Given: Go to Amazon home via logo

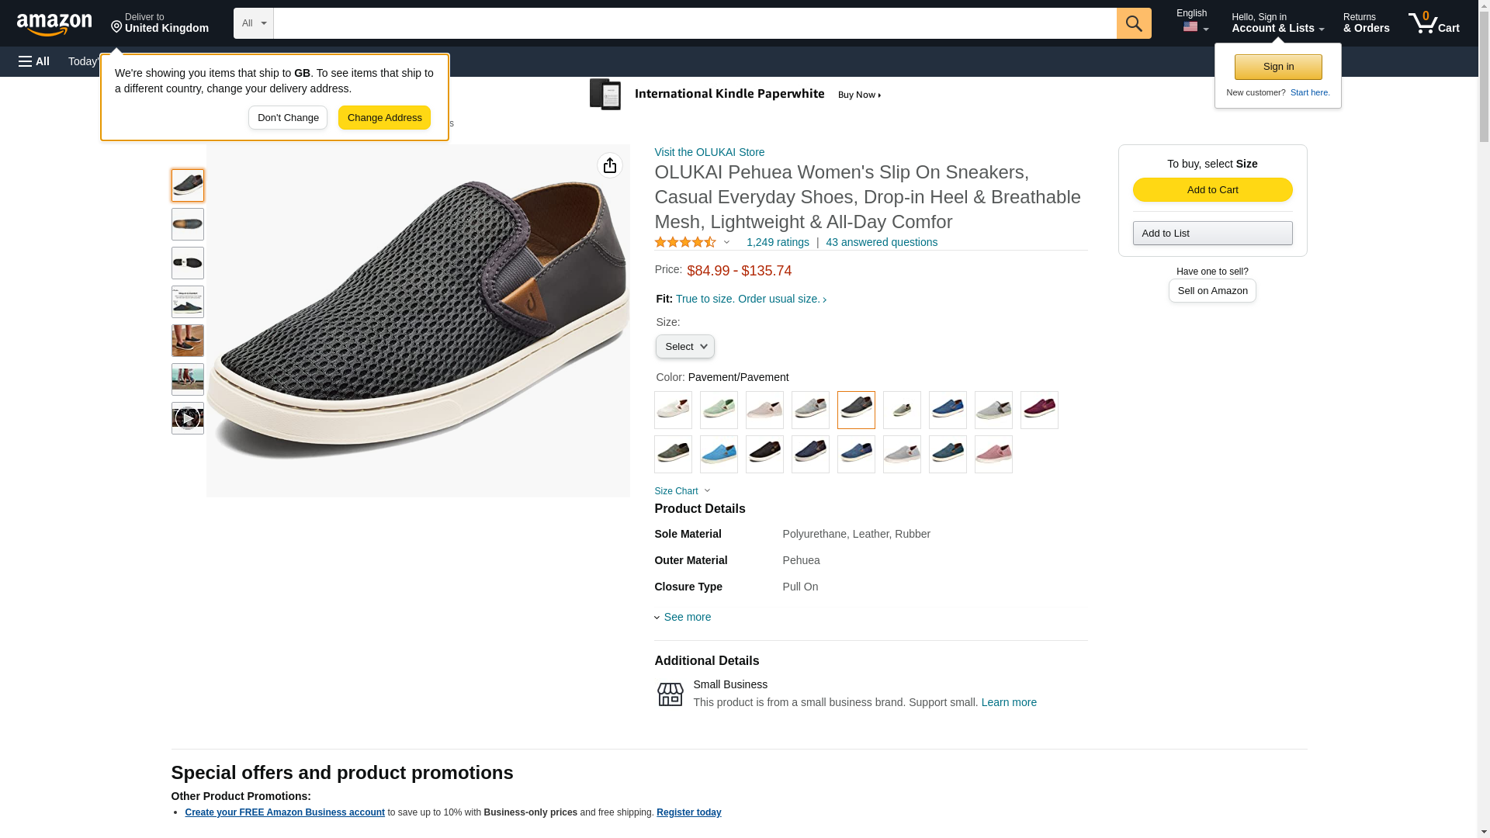Looking at the screenshot, I should click(x=54, y=24).
